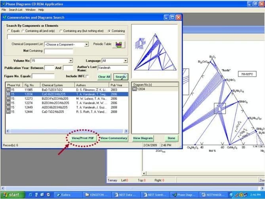Click Phase Diagrams application title bar icon
This screenshot has height=199, width=265.
click(3, 4)
